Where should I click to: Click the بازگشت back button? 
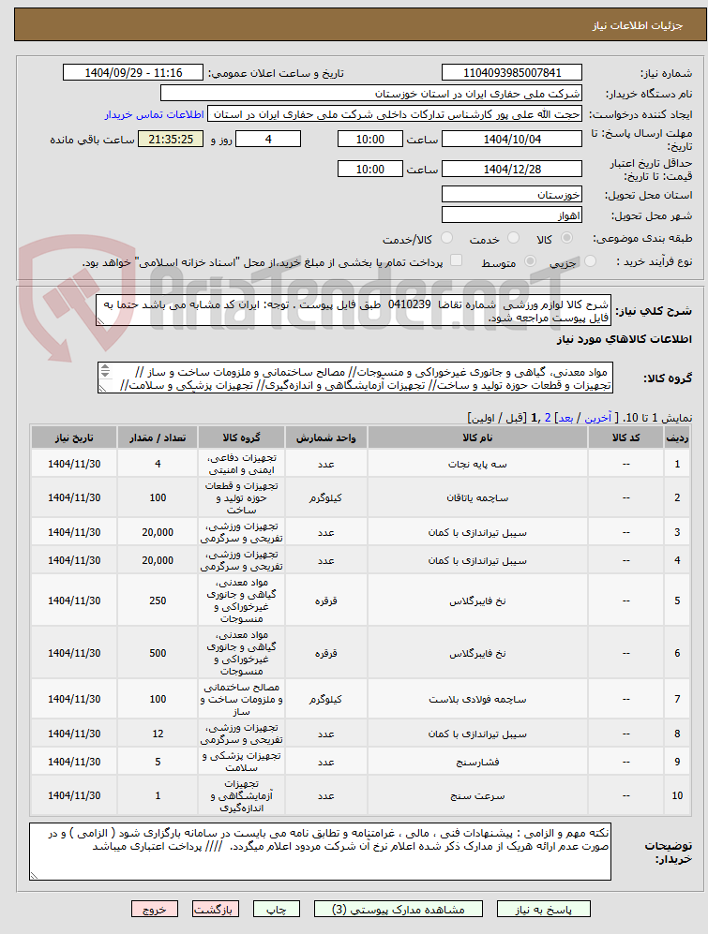point(216,909)
